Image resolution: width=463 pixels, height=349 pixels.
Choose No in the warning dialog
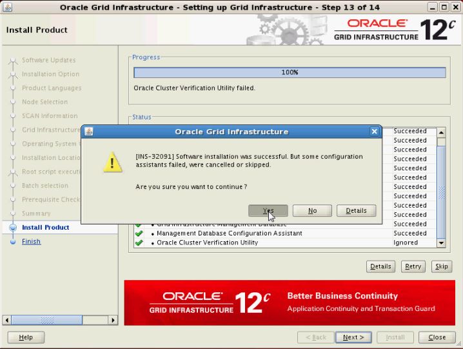[312, 211]
